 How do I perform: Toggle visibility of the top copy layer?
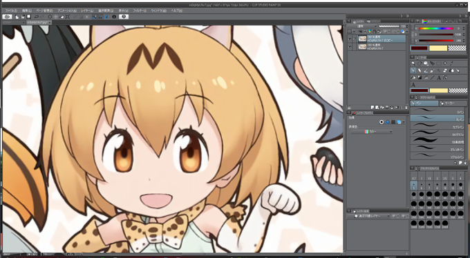pos(350,39)
